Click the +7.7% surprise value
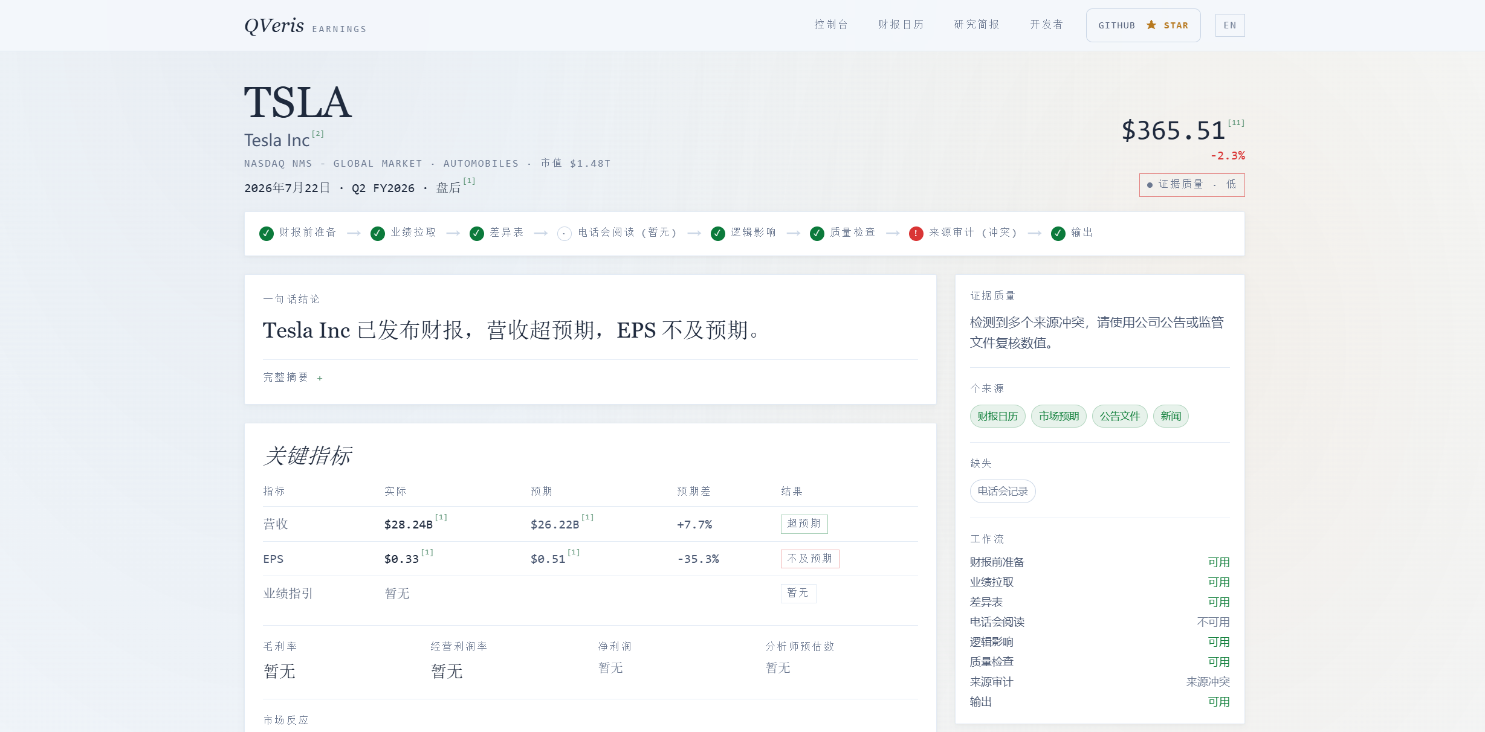This screenshot has height=732, width=1485. [694, 524]
